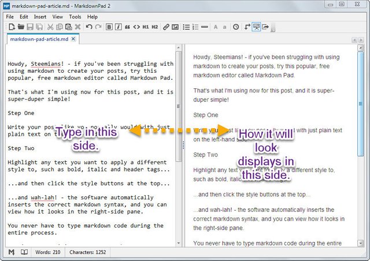Click the Delete X toolbar icon

(77, 27)
